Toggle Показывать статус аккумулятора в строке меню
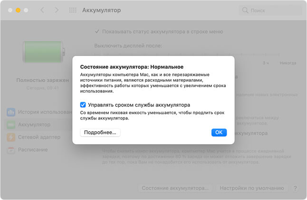307x200 pixels. (x=97, y=31)
